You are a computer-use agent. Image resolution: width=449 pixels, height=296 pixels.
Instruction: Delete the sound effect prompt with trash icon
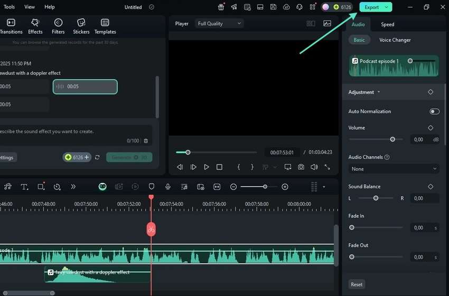click(x=146, y=141)
